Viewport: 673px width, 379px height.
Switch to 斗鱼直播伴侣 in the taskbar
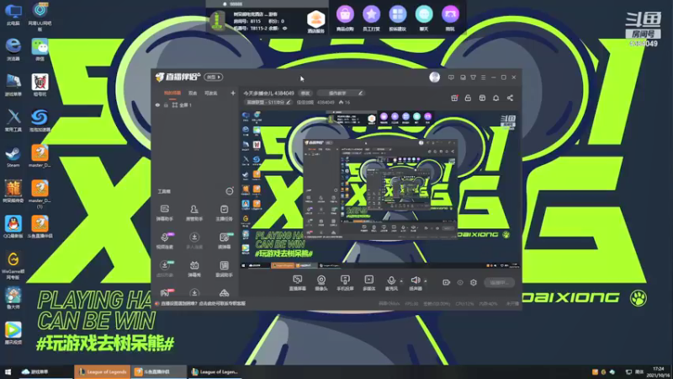pos(158,371)
